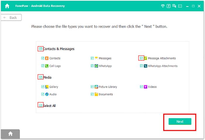Click the green WhatsApp icon
Viewport: 205px width, 140px height.
pyautogui.click(x=96, y=66)
